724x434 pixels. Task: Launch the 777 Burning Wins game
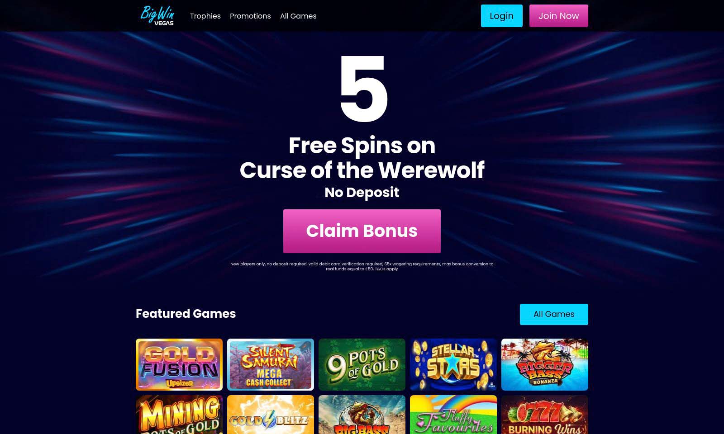[x=545, y=415]
